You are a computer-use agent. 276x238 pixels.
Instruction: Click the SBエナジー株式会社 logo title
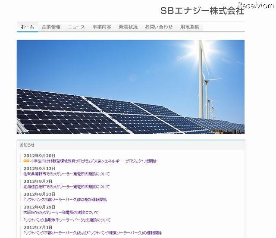click(x=202, y=11)
